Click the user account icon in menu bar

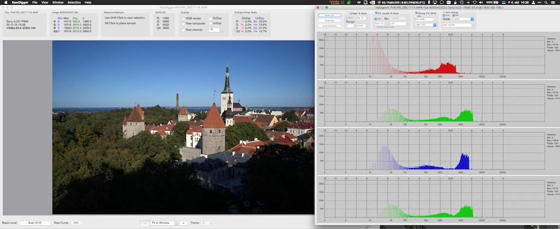pos(533,2)
